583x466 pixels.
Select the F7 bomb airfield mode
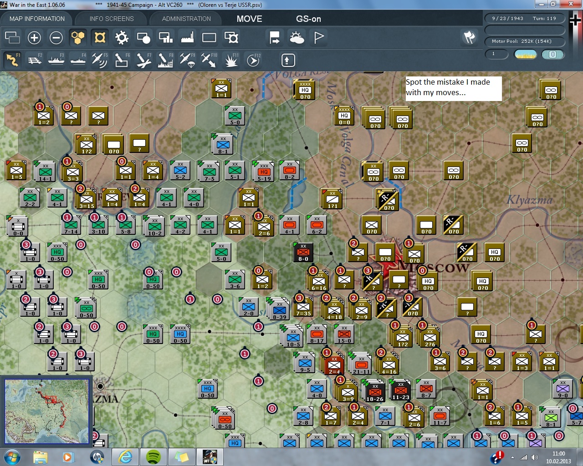click(143, 60)
